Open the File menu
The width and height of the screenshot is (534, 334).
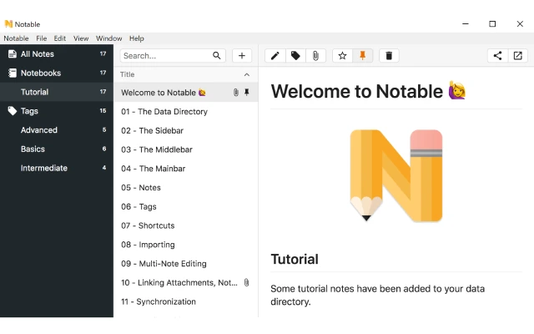[41, 38]
